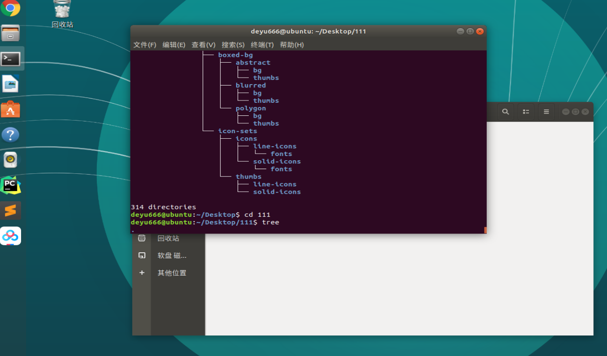Open Baidu Netdisk cloud icon in dock

coord(10,236)
